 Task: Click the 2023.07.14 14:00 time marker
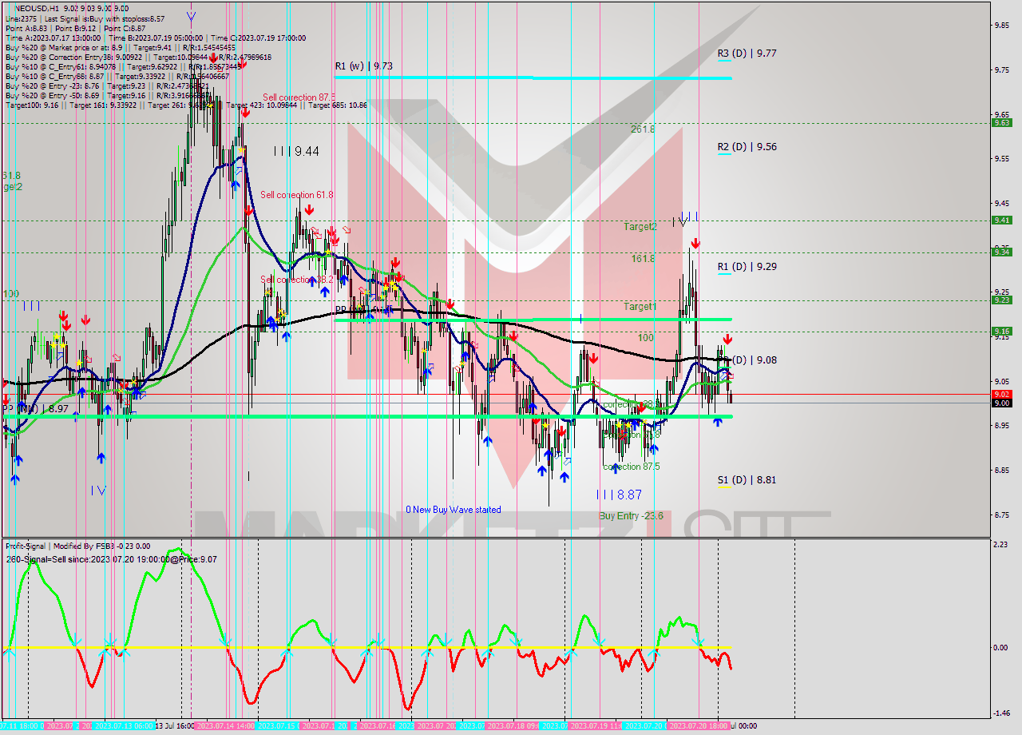pyautogui.click(x=225, y=726)
